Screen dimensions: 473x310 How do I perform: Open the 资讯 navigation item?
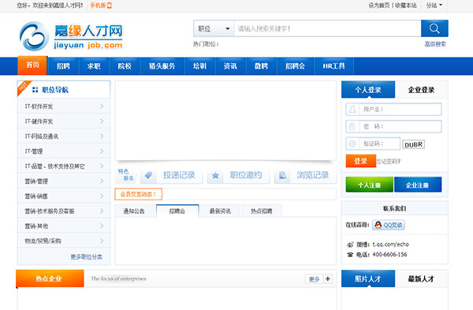(230, 66)
